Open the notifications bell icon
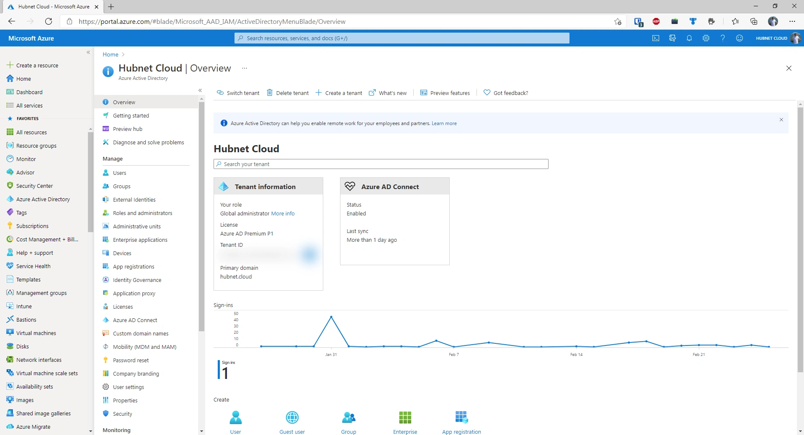Viewport: 804px width, 435px height. (x=689, y=38)
